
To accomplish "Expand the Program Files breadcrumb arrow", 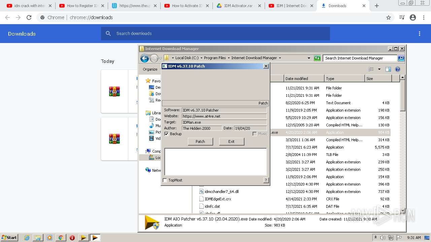I will pos(229,58).
